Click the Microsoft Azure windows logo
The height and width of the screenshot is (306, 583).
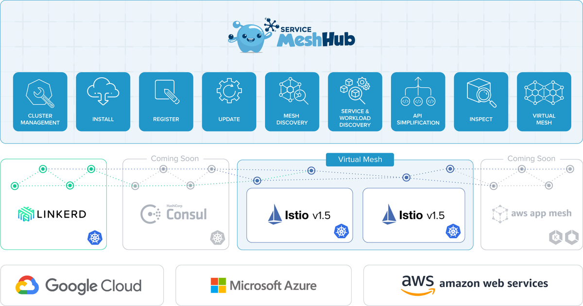click(x=218, y=285)
